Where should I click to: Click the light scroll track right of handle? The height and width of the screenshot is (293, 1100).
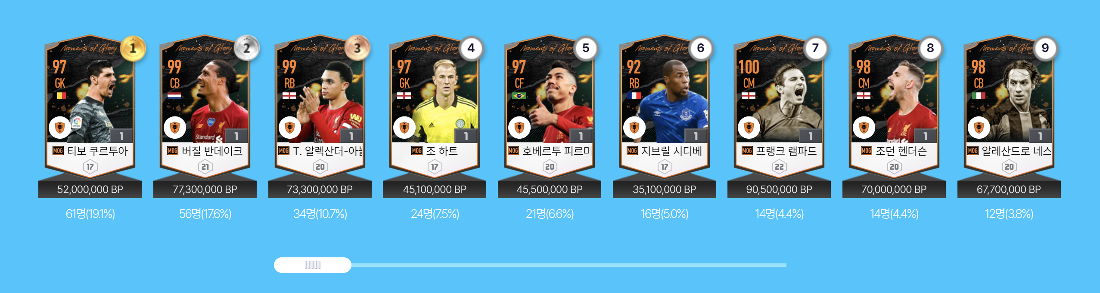click(569, 265)
